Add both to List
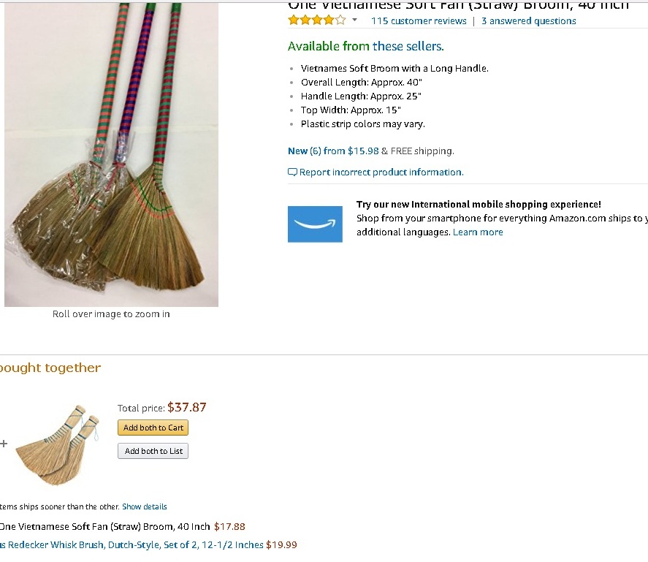 pyautogui.click(x=153, y=451)
